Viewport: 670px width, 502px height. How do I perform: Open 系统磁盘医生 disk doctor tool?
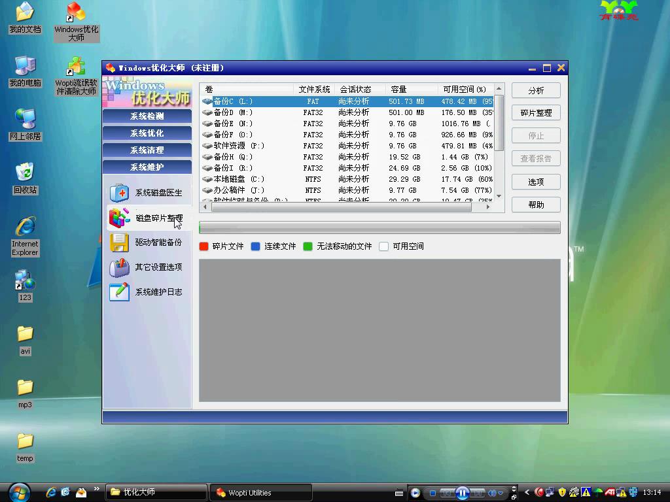coord(146,193)
